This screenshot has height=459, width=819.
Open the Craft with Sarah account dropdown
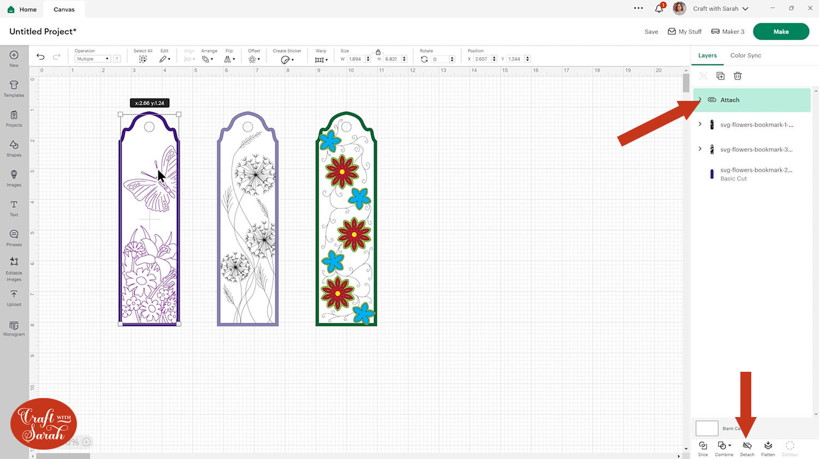coord(721,9)
